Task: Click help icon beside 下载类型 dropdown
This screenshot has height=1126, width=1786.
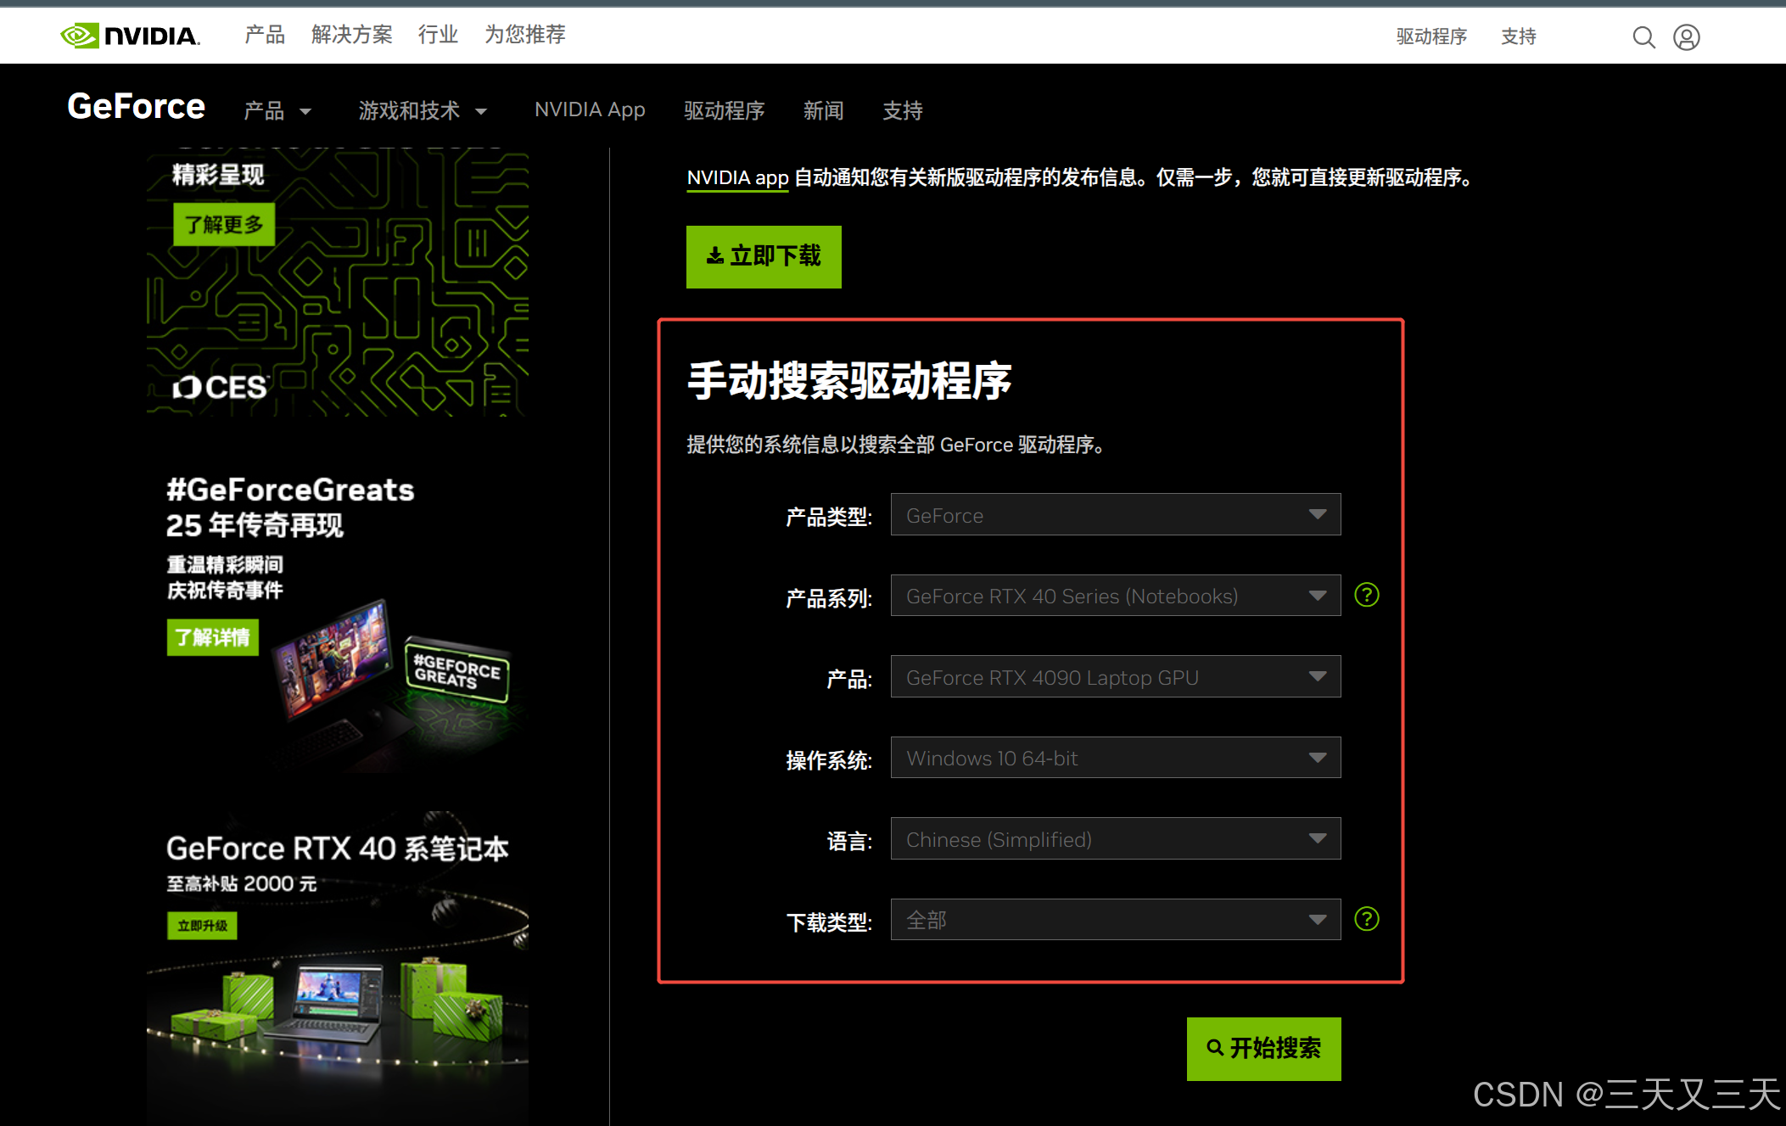Action: [x=1366, y=919]
